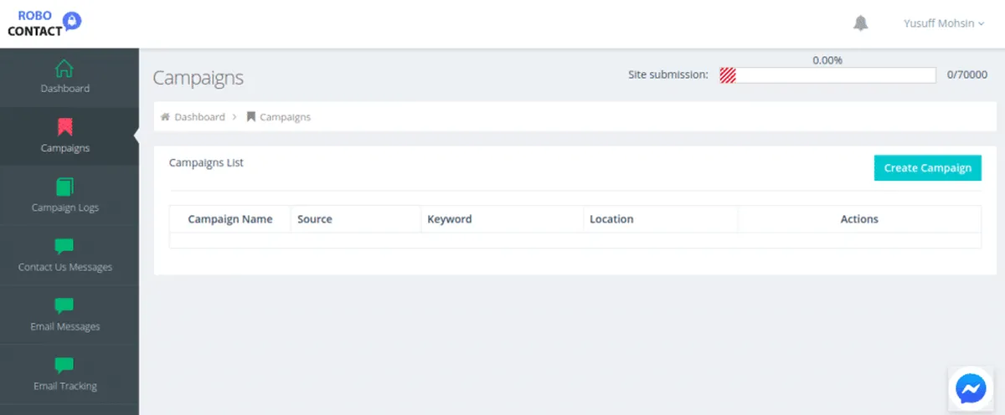This screenshot has width=1005, height=415.
Task: Open Contact Us Messages label
Action: (65, 267)
